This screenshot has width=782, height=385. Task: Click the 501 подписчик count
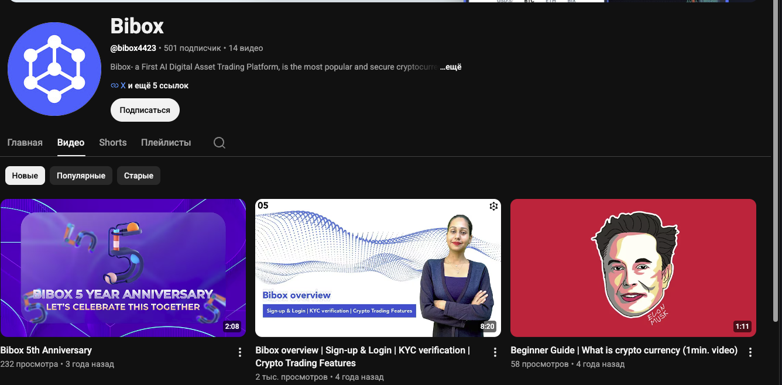pyautogui.click(x=193, y=48)
